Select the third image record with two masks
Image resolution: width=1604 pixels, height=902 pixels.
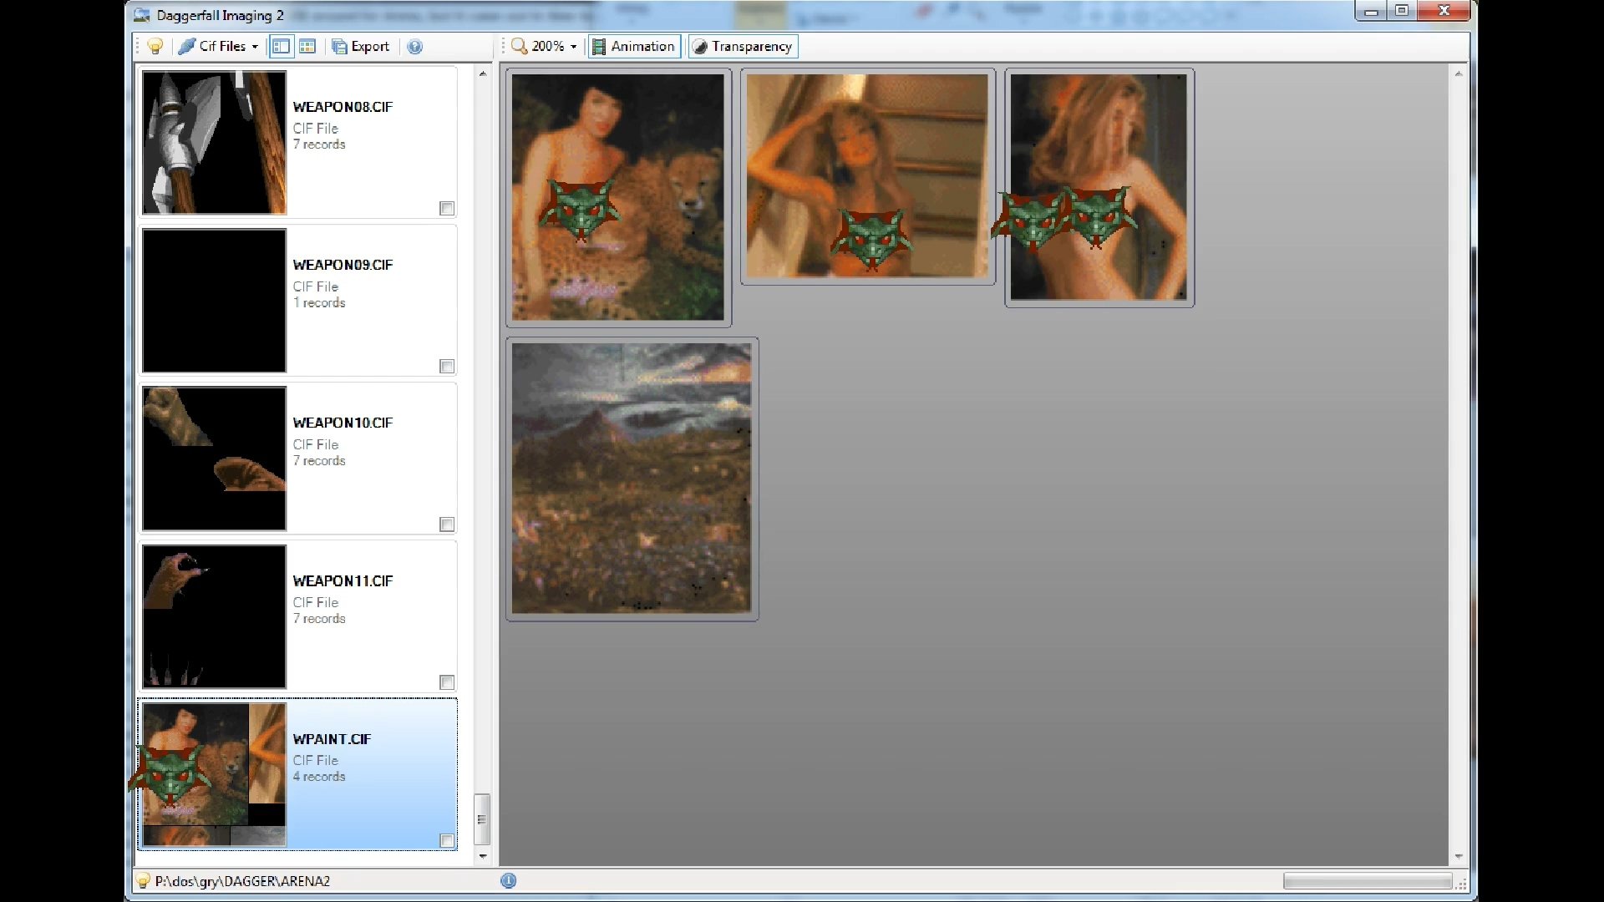pos(1099,187)
